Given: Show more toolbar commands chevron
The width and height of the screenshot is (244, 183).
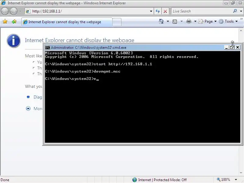Looking at the screenshot, I should [x=242, y=19].
